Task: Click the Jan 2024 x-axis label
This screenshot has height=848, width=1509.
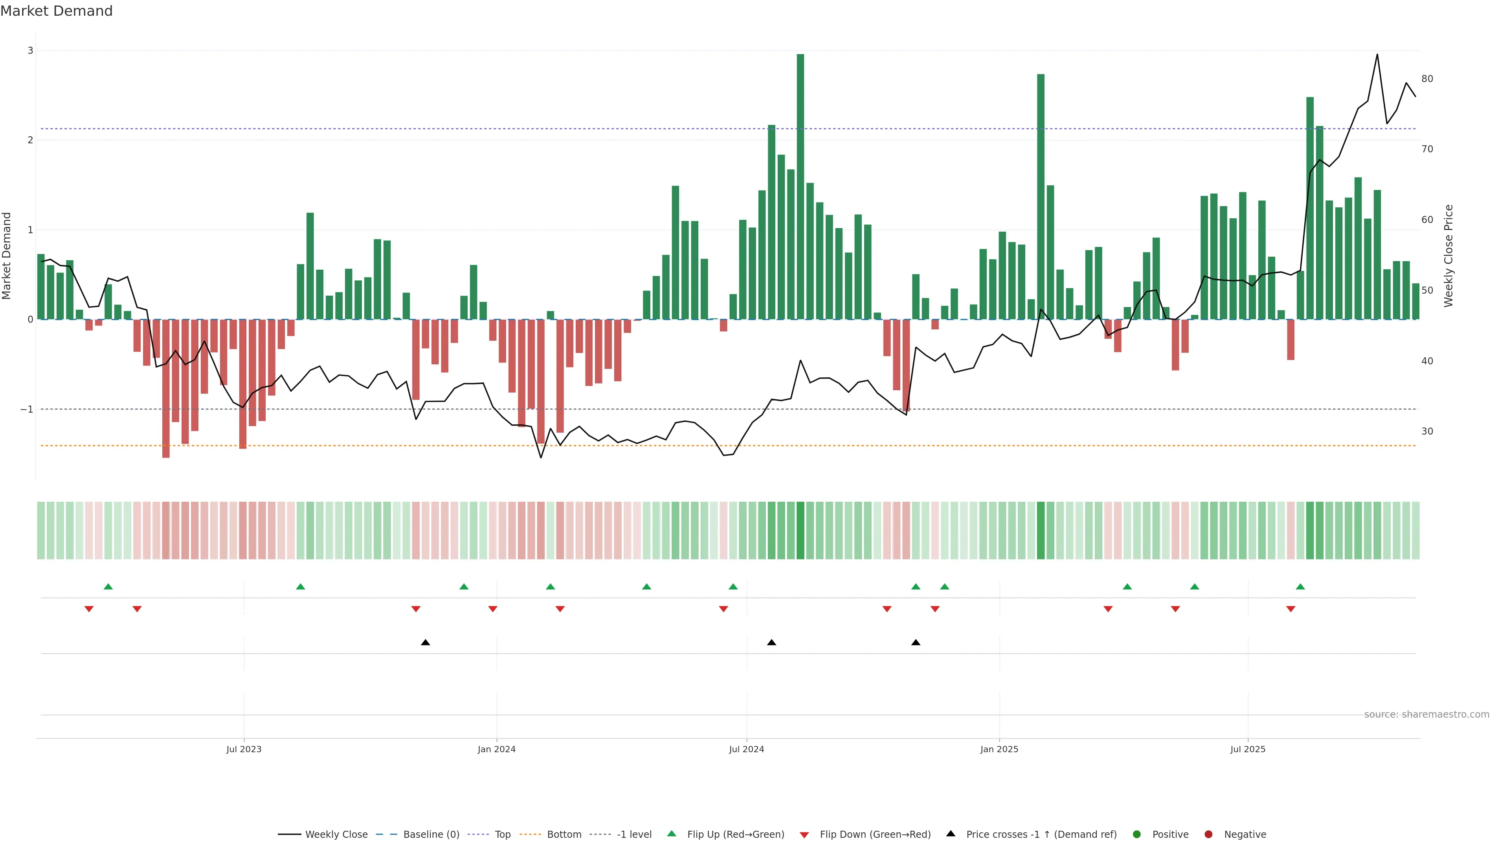Action: pos(496,749)
